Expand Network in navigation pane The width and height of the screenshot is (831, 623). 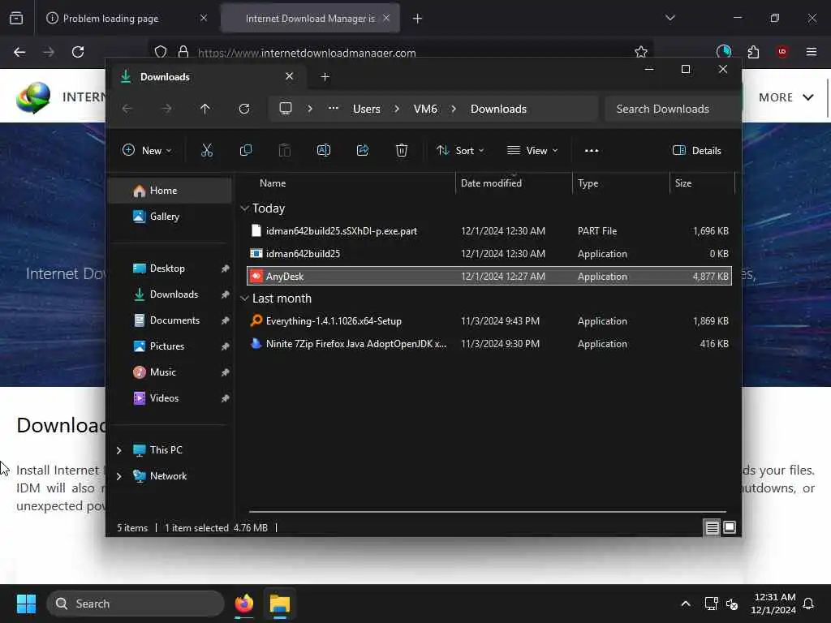point(118,475)
